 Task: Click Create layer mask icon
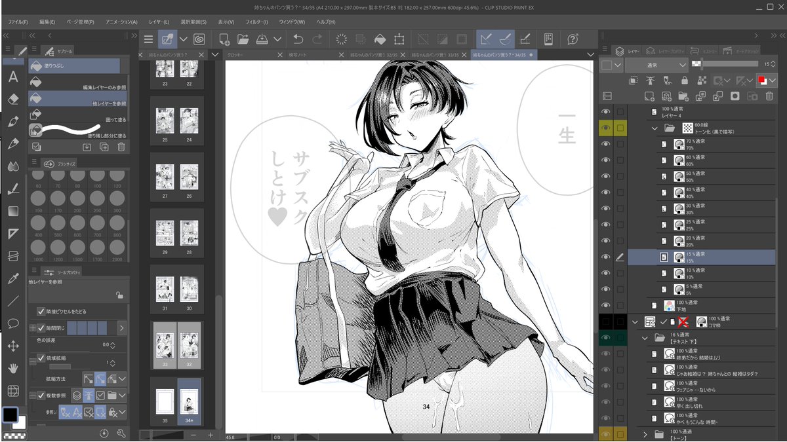[x=736, y=96]
